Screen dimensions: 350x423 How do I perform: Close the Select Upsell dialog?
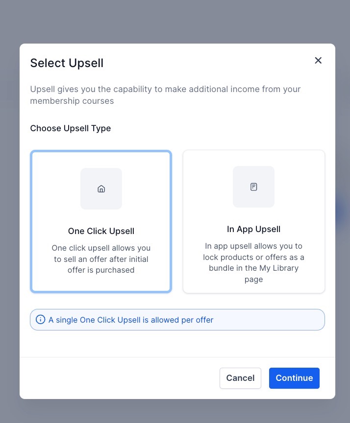(x=318, y=60)
